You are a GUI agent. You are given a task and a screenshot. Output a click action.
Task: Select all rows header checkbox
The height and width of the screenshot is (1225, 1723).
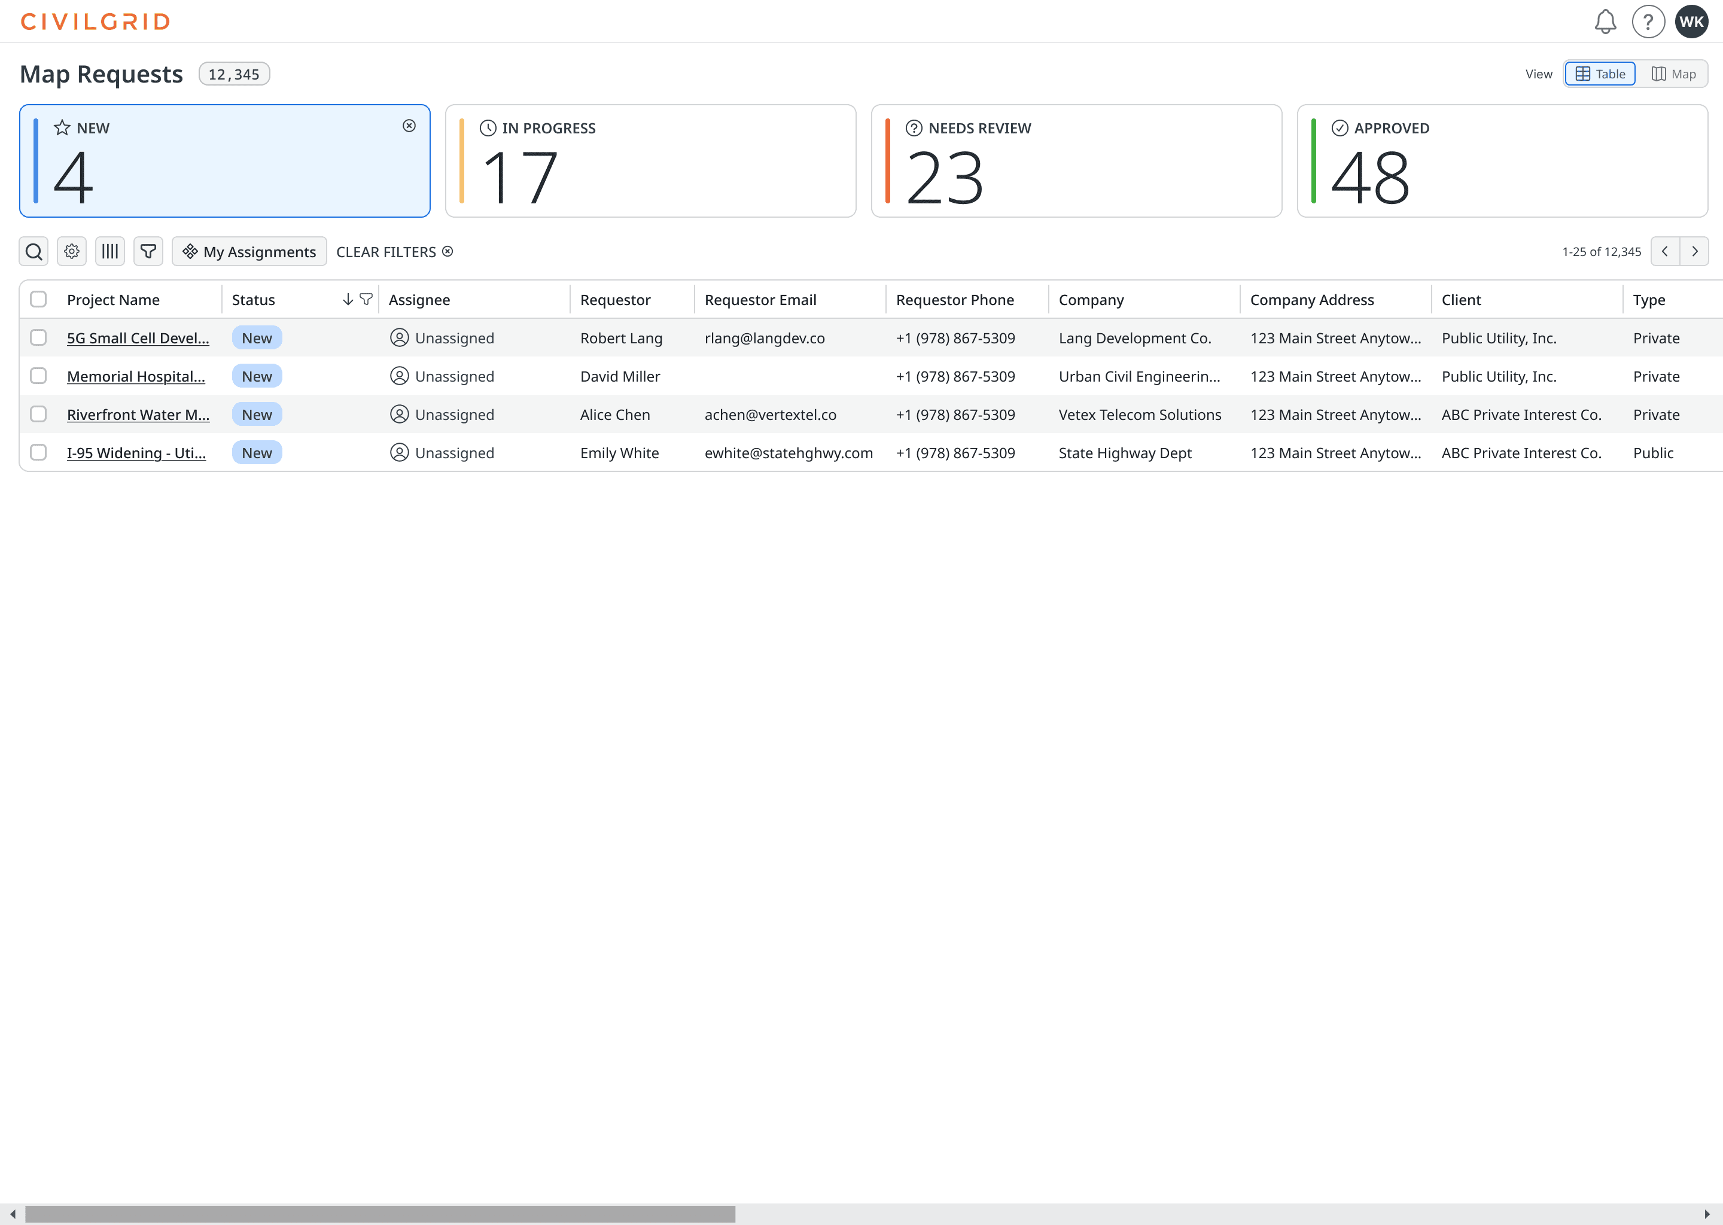[x=38, y=300]
